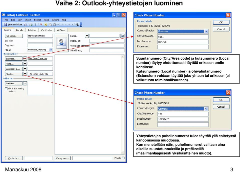Toggle the Private checkbox
Screen dimensions: 240x172
pyautogui.click(x=123, y=158)
